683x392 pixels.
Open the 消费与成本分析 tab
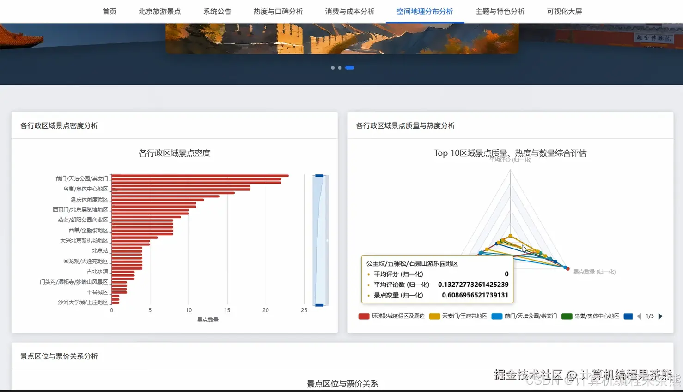(x=349, y=11)
